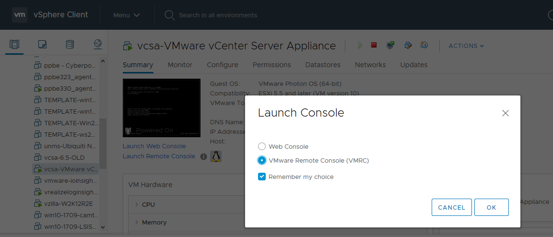
Task: Open the Menu dropdown
Action: click(127, 15)
